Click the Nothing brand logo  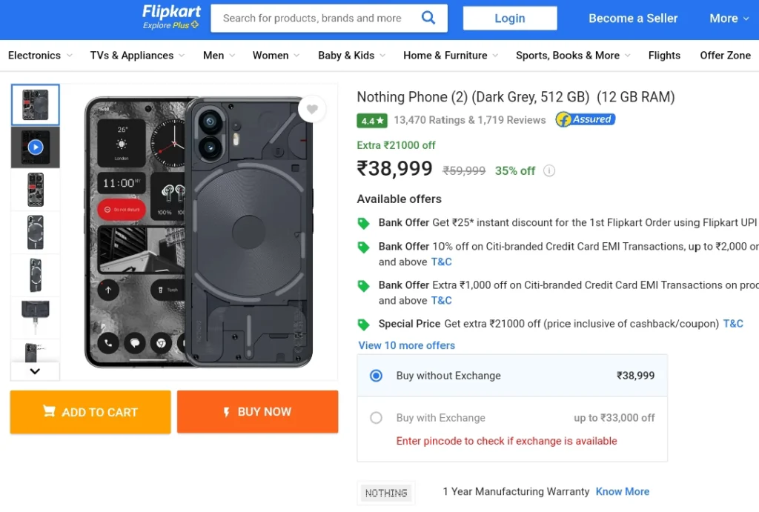[x=385, y=493]
